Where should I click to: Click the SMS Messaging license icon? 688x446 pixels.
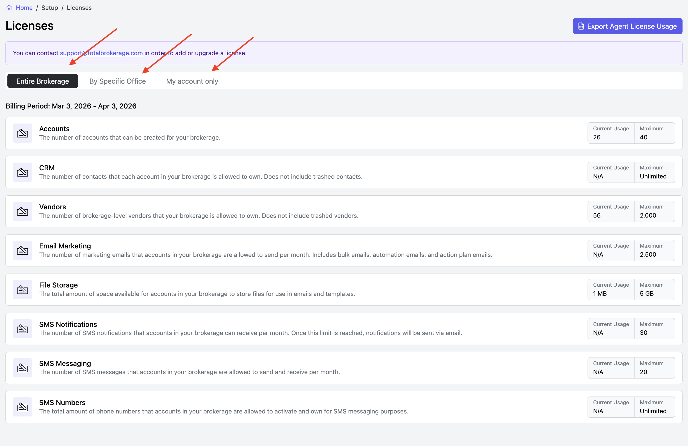coord(22,368)
